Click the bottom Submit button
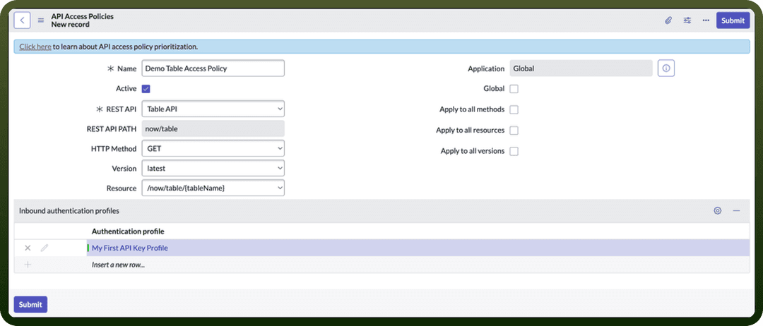The height and width of the screenshot is (326, 763). pyautogui.click(x=30, y=305)
